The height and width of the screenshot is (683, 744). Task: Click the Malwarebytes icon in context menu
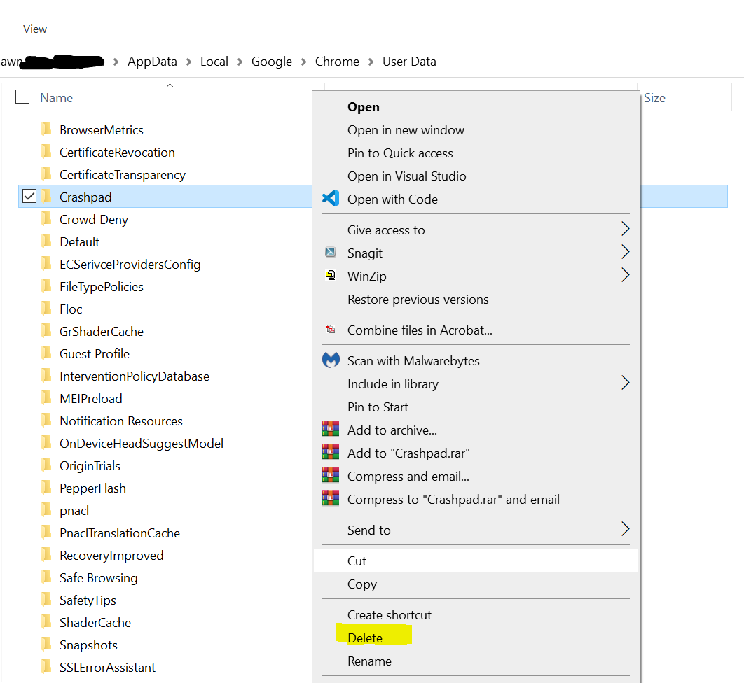[330, 360]
